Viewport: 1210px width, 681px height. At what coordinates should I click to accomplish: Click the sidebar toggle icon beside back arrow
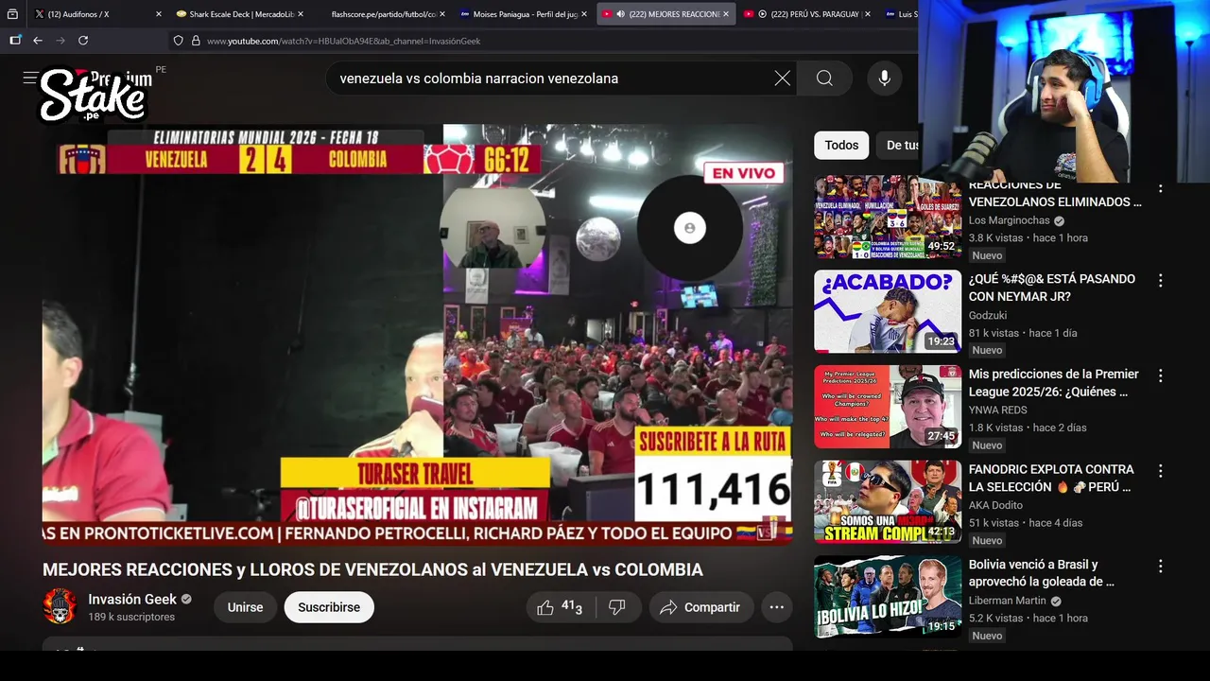tap(15, 41)
